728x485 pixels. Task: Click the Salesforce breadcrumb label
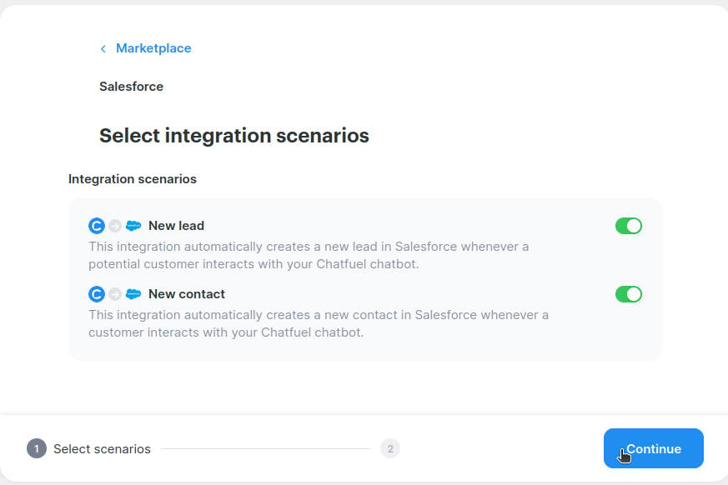pyautogui.click(x=132, y=87)
